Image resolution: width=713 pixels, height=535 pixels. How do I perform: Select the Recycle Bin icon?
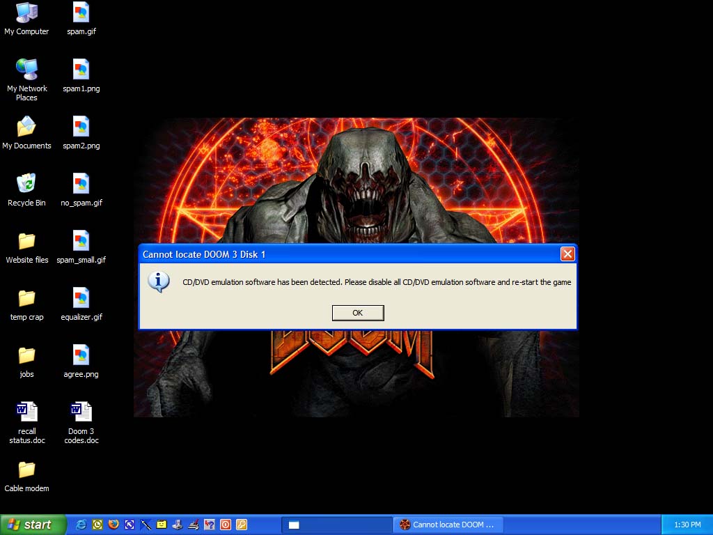coord(26,184)
